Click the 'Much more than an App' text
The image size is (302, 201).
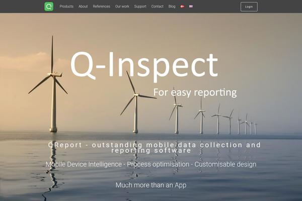(151, 185)
